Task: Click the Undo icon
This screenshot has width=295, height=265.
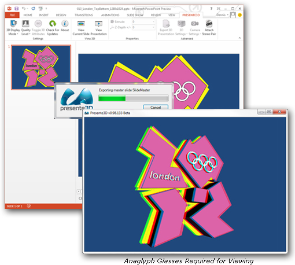Action: click(24, 9)
